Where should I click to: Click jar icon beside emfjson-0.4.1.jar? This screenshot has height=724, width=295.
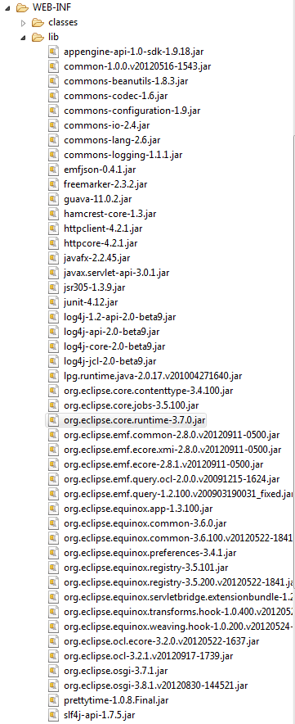tap(53, 170)
